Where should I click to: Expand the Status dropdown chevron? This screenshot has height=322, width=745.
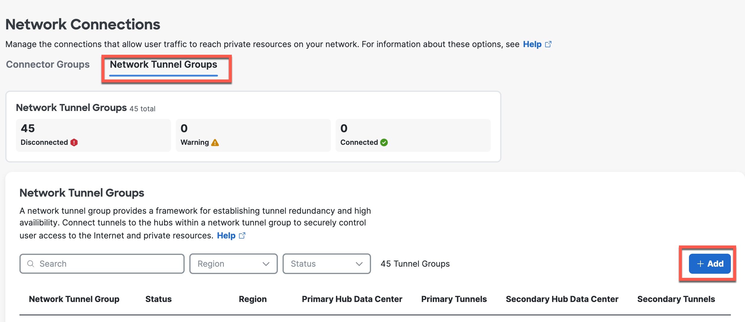point(359,264)
